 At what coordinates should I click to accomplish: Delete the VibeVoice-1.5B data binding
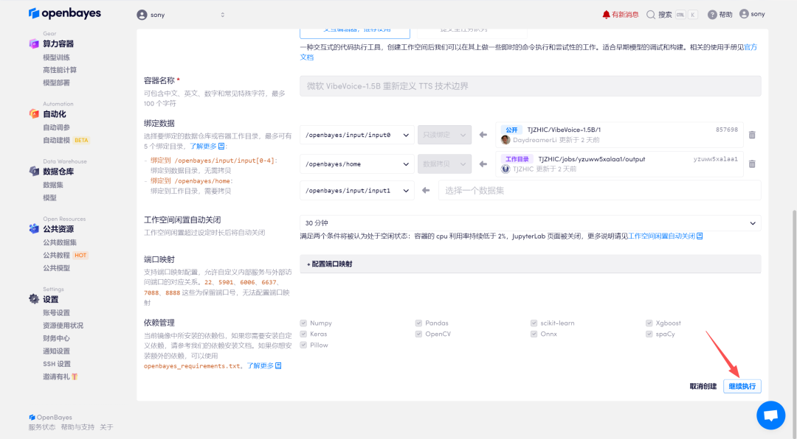(752, 135)
